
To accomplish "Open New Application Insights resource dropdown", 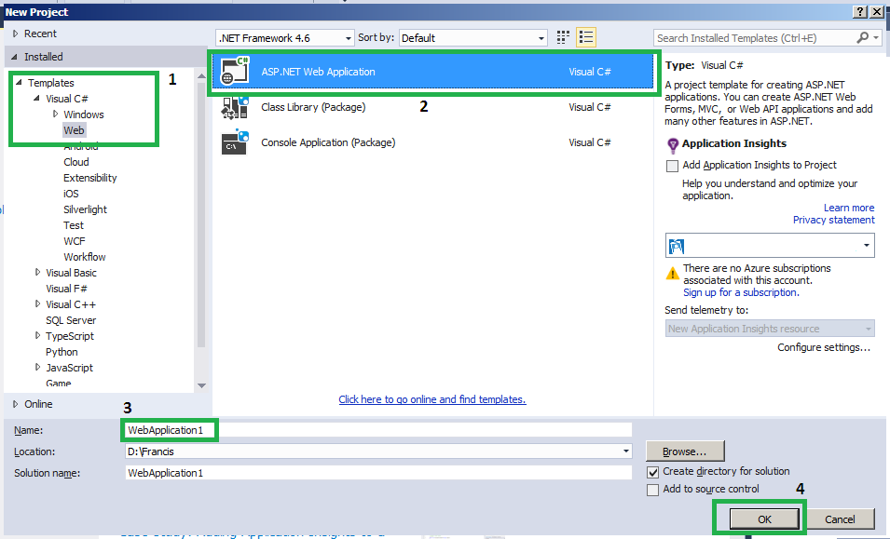I will pyautogui.click(x=770, y=329).
